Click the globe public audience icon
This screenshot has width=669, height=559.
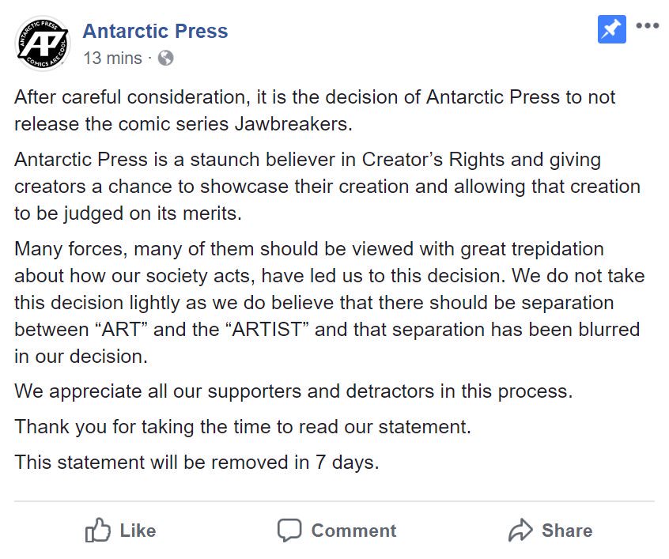(x=165, y=58)
